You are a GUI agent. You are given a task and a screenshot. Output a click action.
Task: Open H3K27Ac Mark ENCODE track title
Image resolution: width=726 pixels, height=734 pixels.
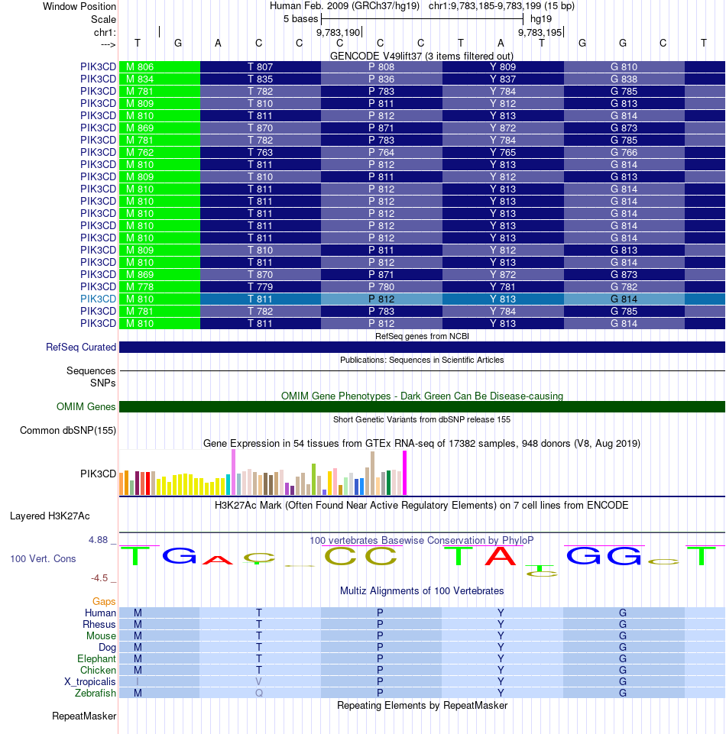422,506
